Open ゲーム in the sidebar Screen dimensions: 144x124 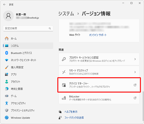(28, 96)
